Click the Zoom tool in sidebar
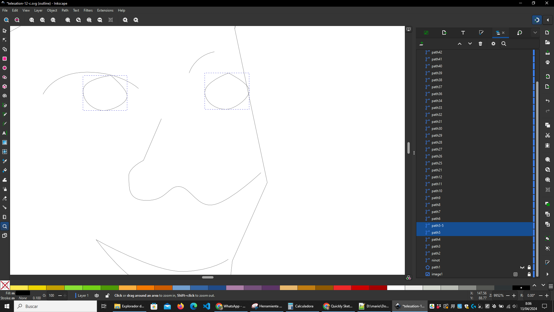The height and width of the screenshot is (312, 554). (x=5, y=226)
